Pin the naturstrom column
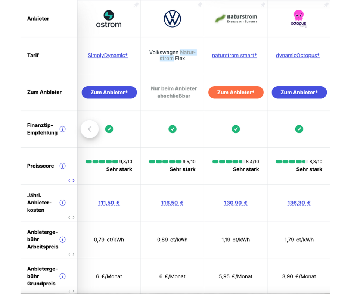The height and width of the screenshot is (294, 351). (x=263, y=5)
